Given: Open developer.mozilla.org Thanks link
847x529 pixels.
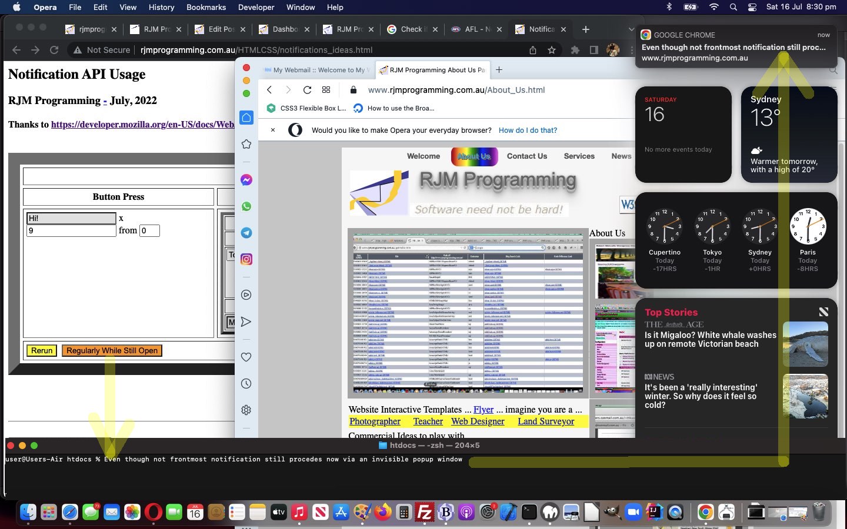Looking at the screenshot, I should coord(143,125).
